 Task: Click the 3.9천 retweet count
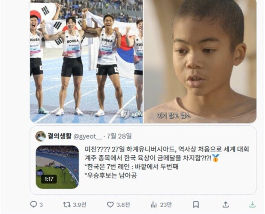coord(80,205)
